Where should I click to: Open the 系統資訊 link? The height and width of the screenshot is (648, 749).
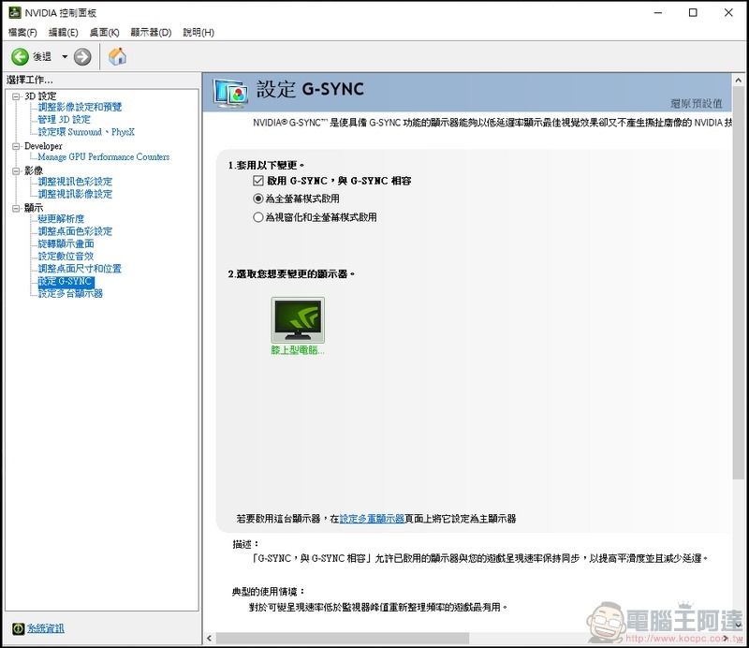pos(45,628)
